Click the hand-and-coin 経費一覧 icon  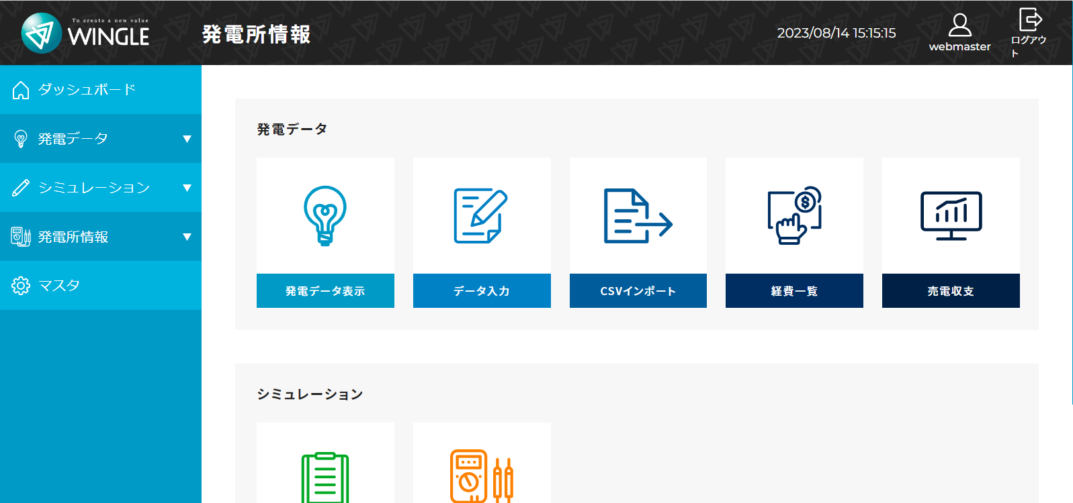pos(794,215)
